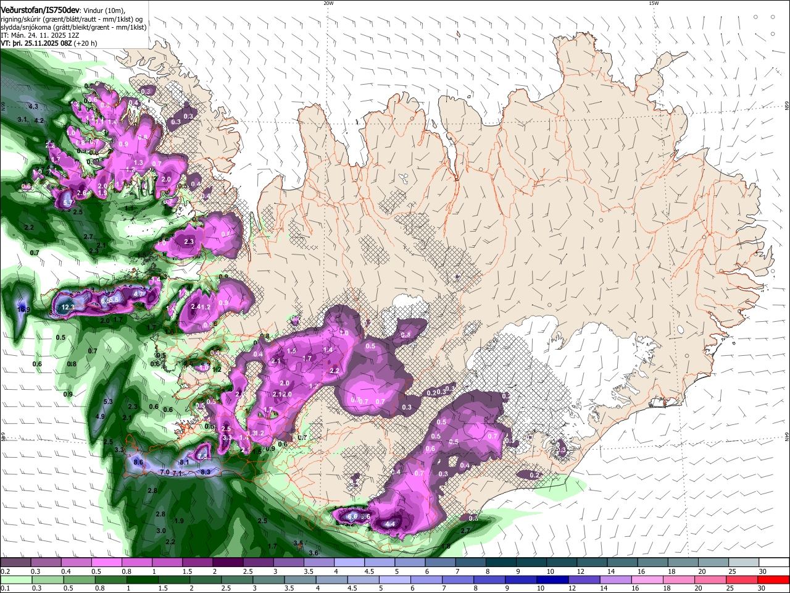
Task: Pick deep blue rain swatch between 10 and 12
Action: (x=552, y=579)
